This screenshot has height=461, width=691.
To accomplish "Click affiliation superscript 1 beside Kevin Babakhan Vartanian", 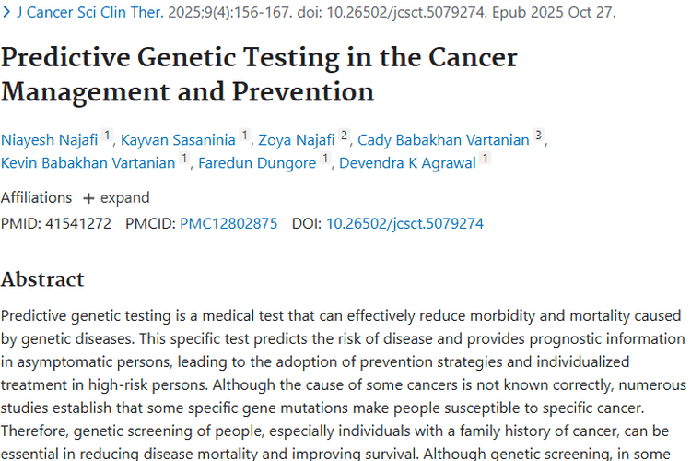I will coord(184,160).
